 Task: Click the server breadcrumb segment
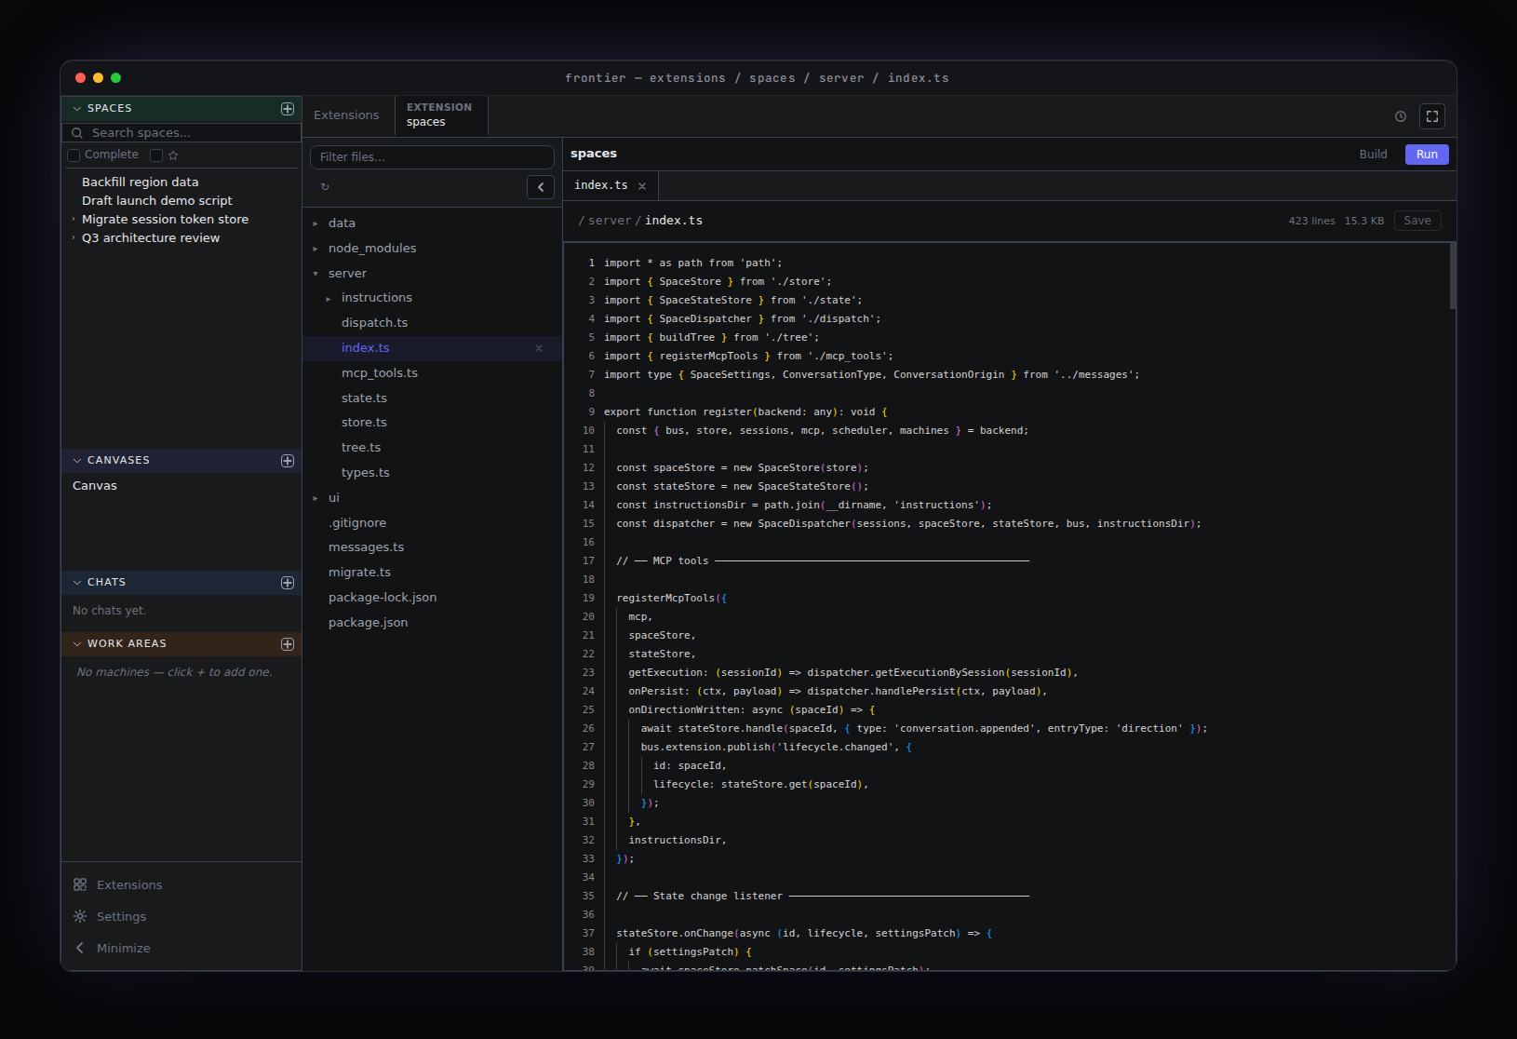(x=610, y=221)
